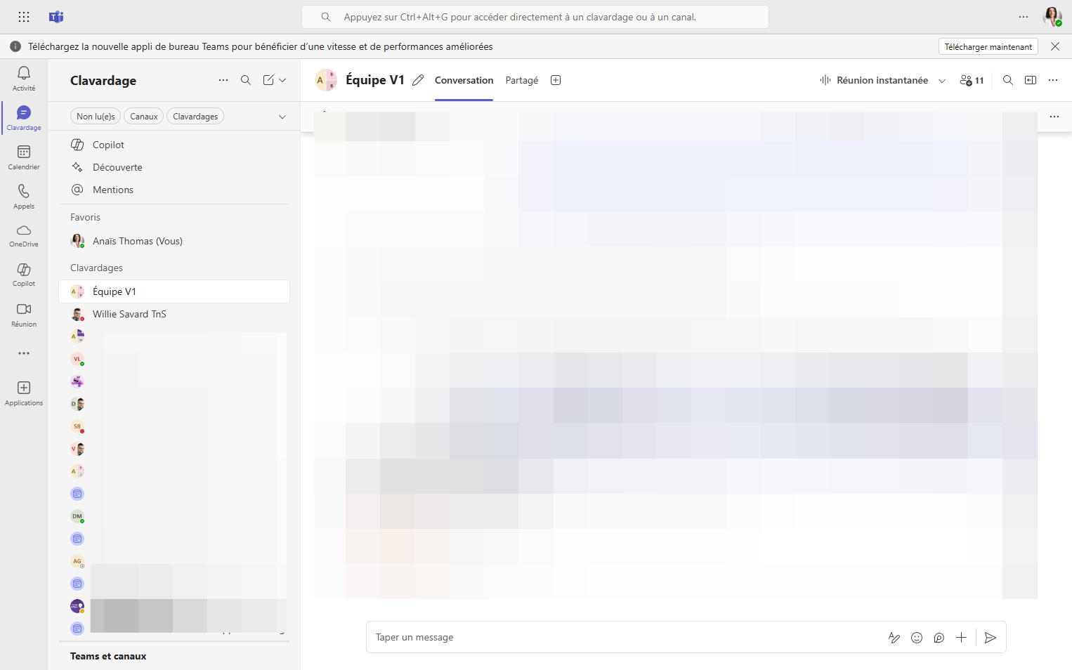Open Calendrier in the left rail
The width and height of the screenshot is (1072, 670).
click(24, 157)
